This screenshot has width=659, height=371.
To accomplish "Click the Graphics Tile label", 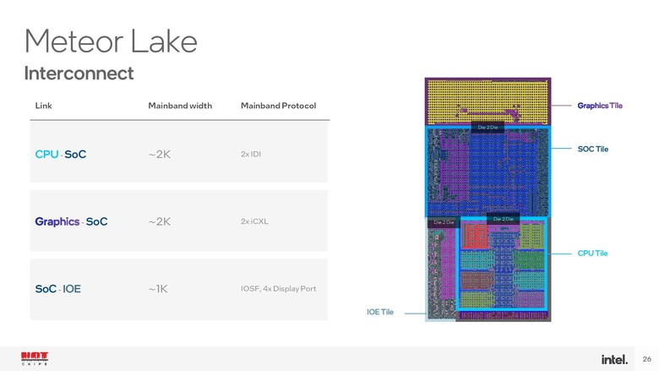I will coord(600,106).
